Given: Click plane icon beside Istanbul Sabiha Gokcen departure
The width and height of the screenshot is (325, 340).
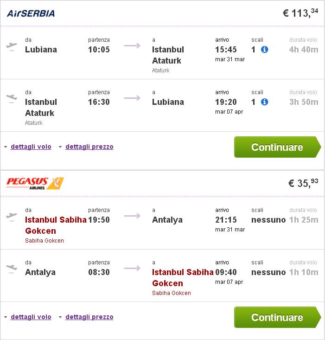Looking at the screenshot, I should (x=12, y=216).
